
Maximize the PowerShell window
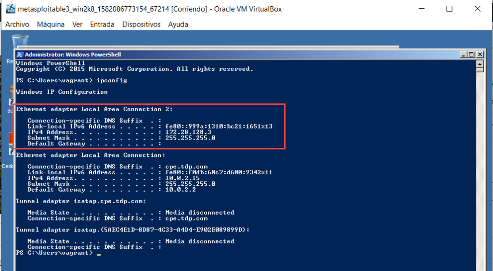(471, 54)
